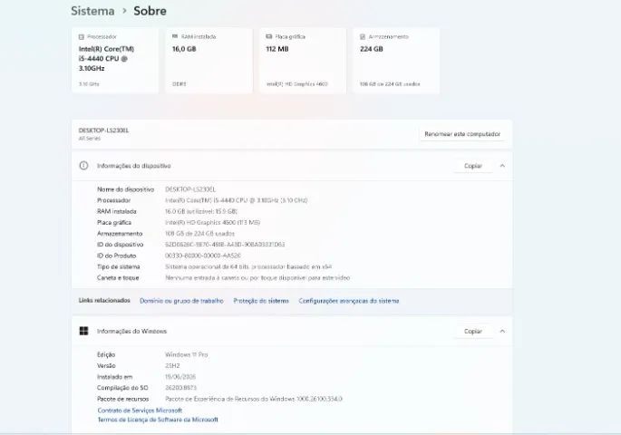Click the Processador card icon
This screenshot has height=435, width=621.
(x=82, y=37)
